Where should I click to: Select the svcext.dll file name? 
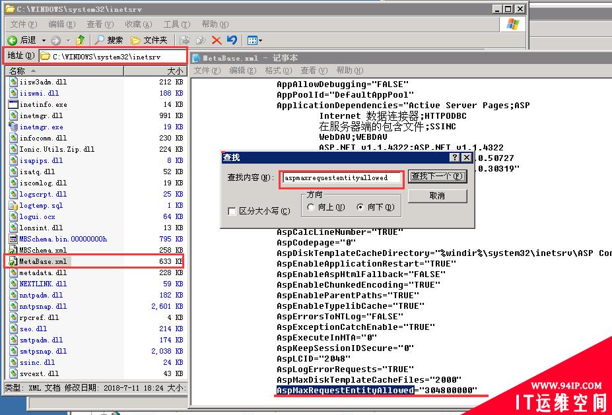[39, 373]
